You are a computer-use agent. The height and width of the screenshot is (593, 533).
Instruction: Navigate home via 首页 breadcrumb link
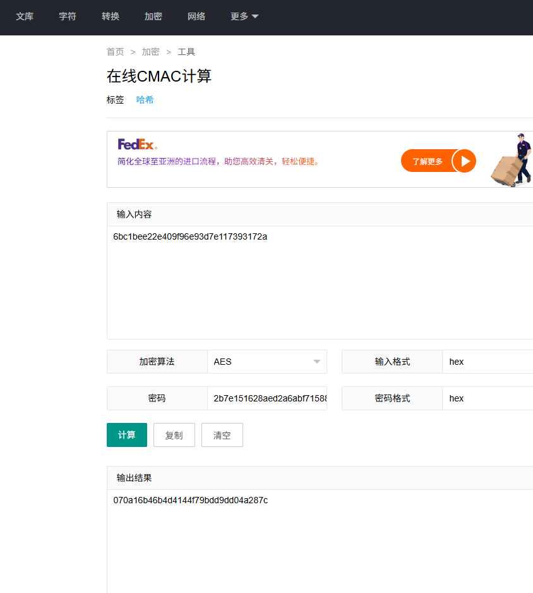[x=115, y=51]
